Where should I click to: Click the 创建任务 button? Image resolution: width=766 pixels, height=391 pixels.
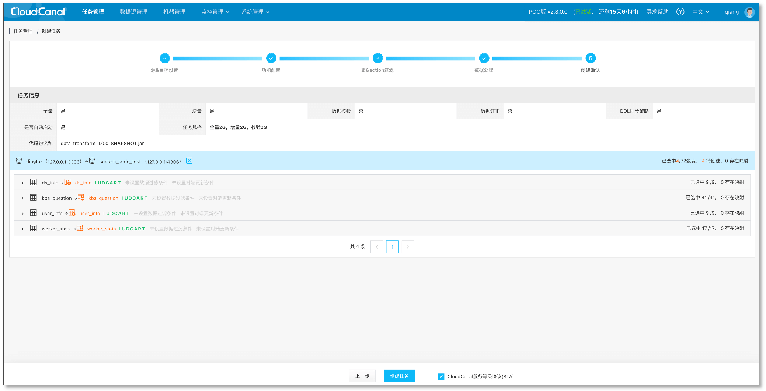[x=399, y=376]
